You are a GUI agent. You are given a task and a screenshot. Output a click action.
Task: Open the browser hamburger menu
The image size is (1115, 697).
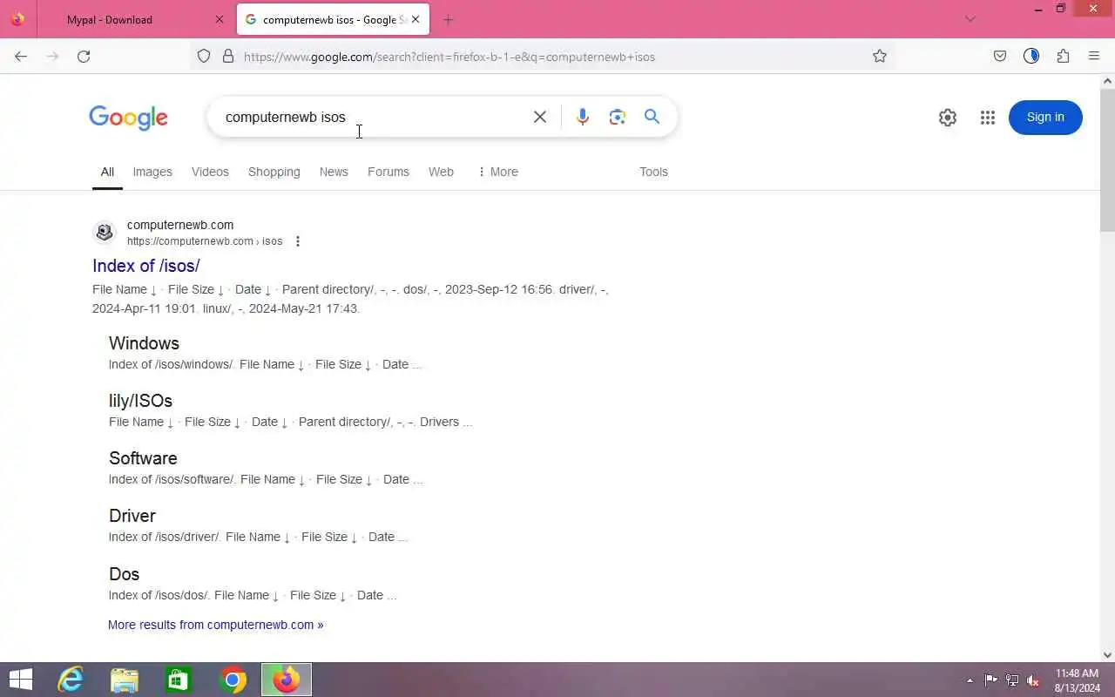click(1094, 57)
